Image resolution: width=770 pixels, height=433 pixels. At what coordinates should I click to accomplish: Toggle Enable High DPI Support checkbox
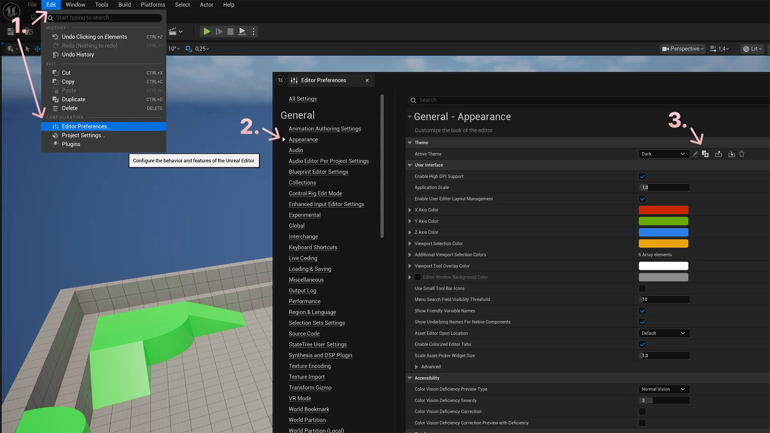[x=642, y=176]
